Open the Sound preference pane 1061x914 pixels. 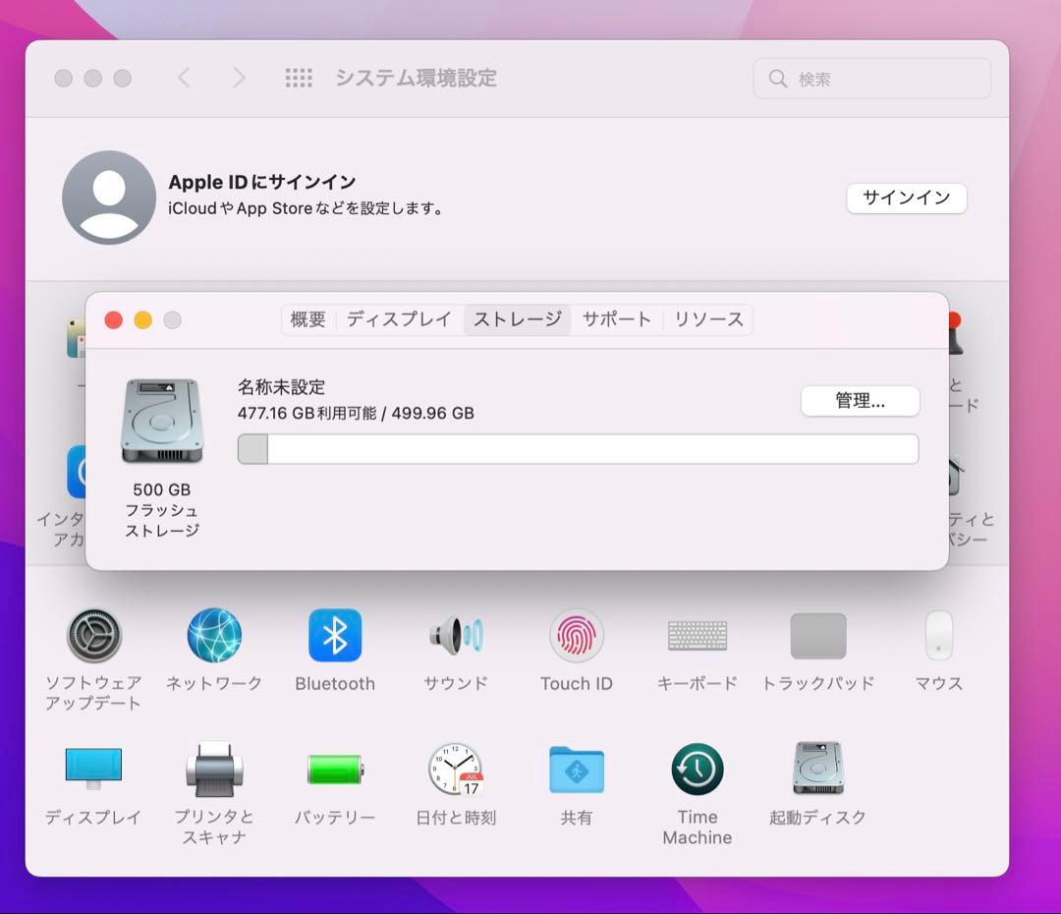(x=455, y=635)
